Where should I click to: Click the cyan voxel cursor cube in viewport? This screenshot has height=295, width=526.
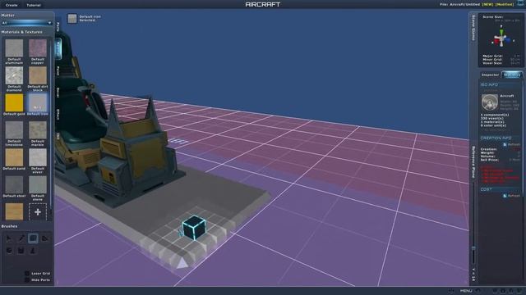[194, 228]
